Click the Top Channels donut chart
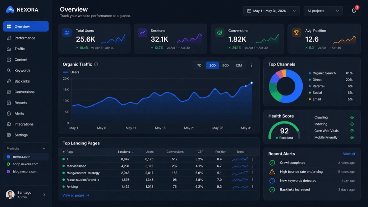This screenshot has width=368, height=207. (286, 86)
